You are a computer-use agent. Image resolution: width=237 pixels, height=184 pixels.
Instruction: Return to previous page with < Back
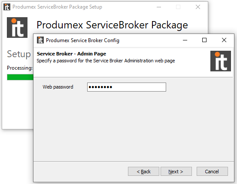pyautogui.click(x=143, y=172)
